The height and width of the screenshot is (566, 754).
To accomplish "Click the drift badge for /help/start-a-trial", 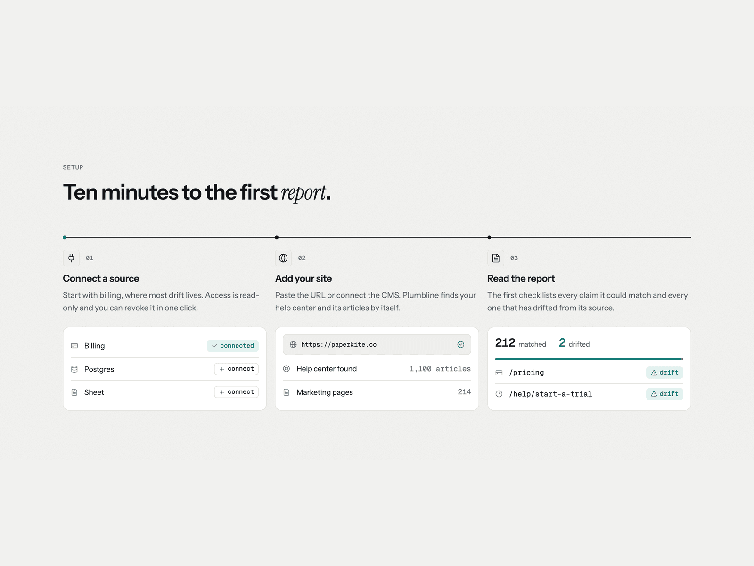I will [x=664, y=394].
